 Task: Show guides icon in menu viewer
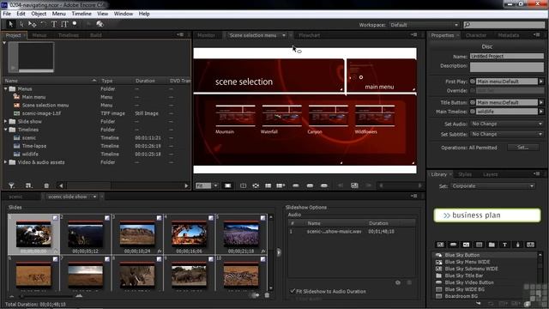[x=268, y=185]
